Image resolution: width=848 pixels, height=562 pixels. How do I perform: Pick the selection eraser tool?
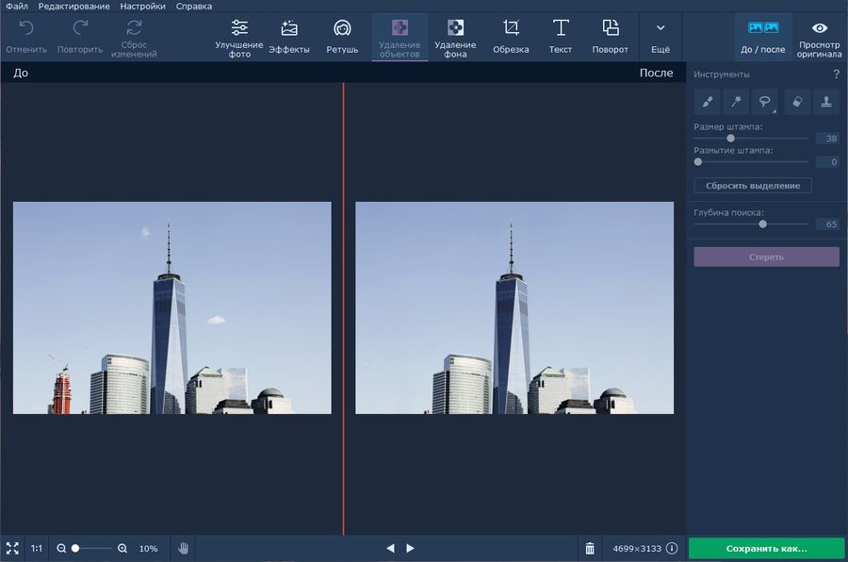tap(796, 101)
